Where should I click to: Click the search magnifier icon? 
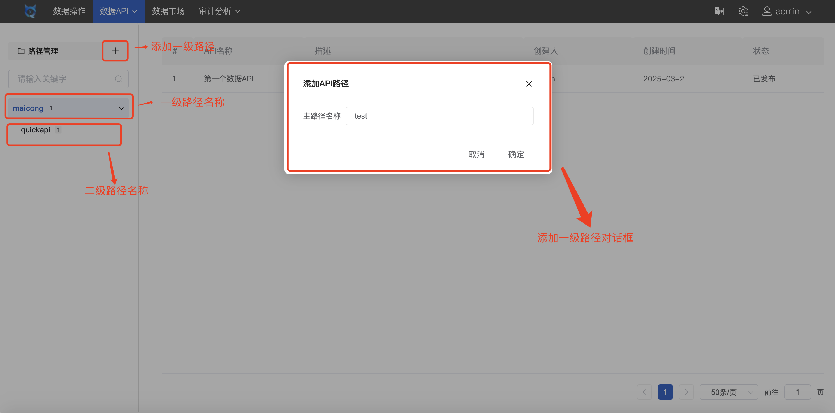(x=118, y=79)
